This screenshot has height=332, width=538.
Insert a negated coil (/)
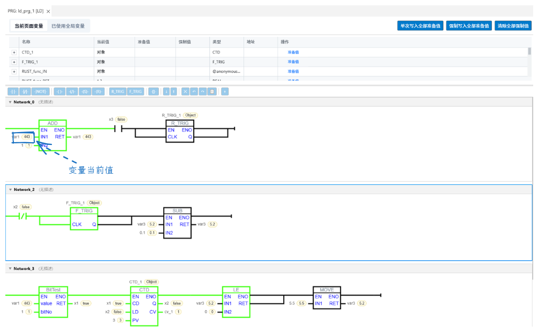72,91
